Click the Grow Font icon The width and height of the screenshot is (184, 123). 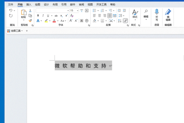pyautogui.click(x=71, y=21)
